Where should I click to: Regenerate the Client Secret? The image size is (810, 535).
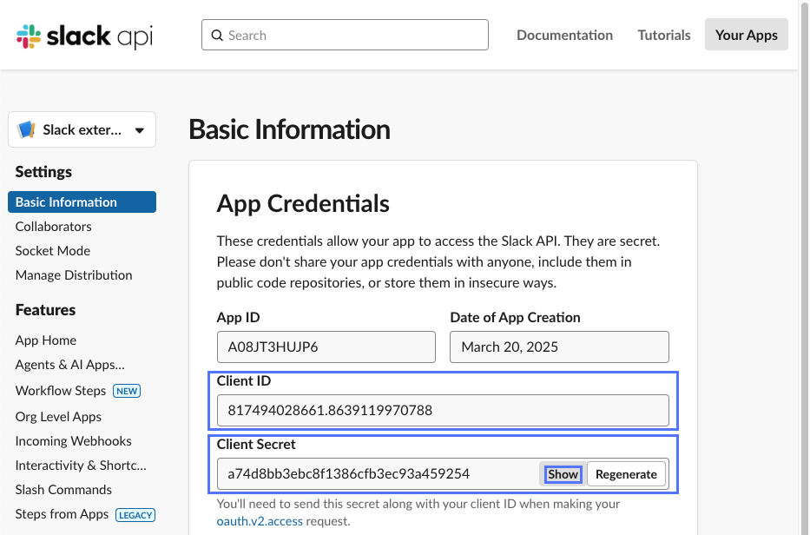(x=626, y=474)
